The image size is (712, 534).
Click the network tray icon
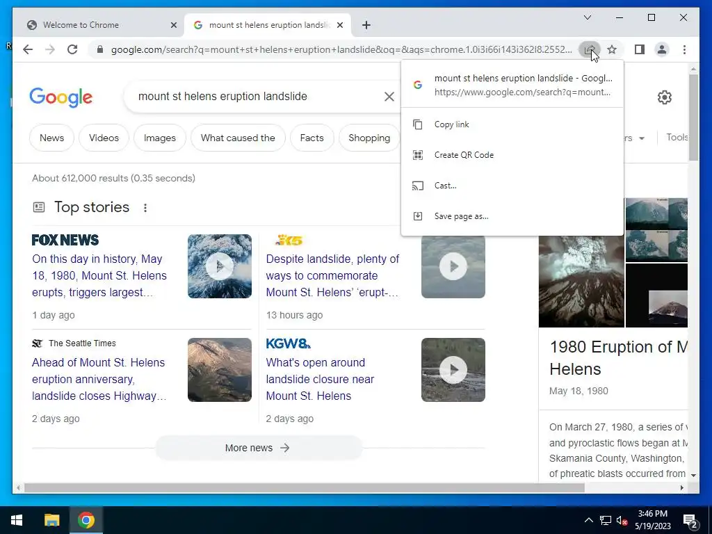(606, 520)
